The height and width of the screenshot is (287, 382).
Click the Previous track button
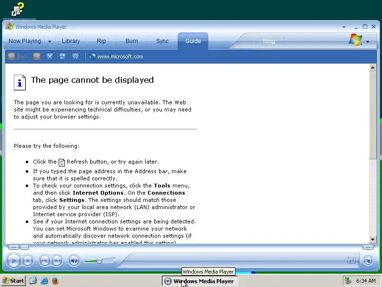[44, 261]
